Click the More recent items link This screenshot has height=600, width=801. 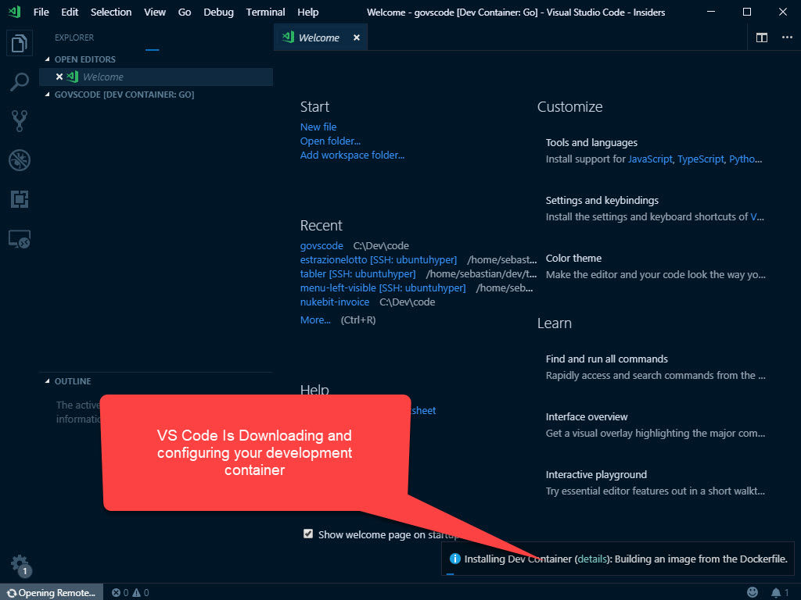click(315, 320)
